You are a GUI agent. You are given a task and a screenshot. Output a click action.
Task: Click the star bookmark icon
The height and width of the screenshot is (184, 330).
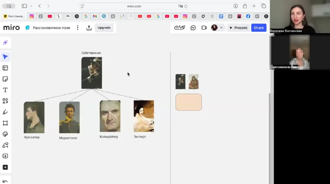pos(212,16)
